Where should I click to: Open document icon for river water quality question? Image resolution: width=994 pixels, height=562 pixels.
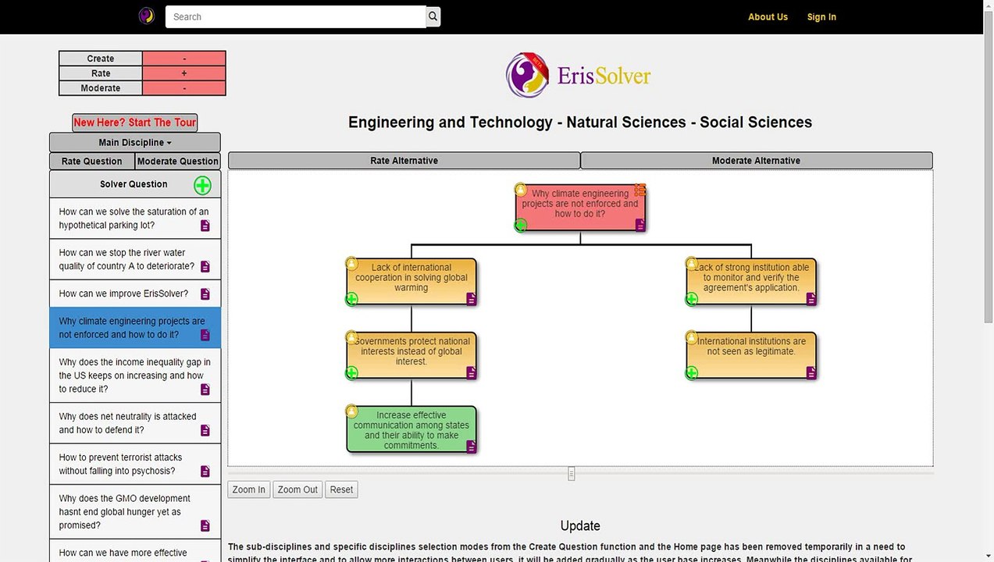[x=205, y=267]
